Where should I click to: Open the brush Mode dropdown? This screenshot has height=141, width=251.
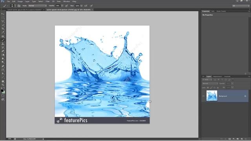pos(38,6)
